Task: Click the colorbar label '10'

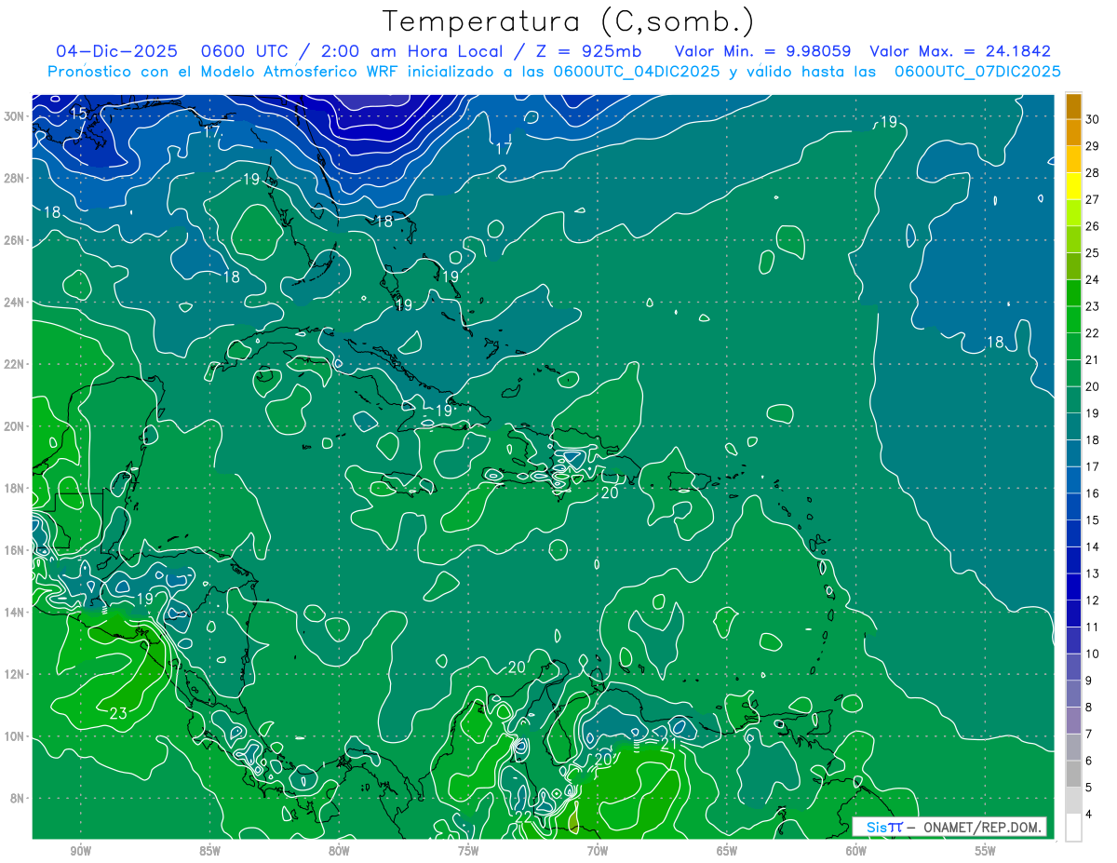Action: tap(1093, 654)
